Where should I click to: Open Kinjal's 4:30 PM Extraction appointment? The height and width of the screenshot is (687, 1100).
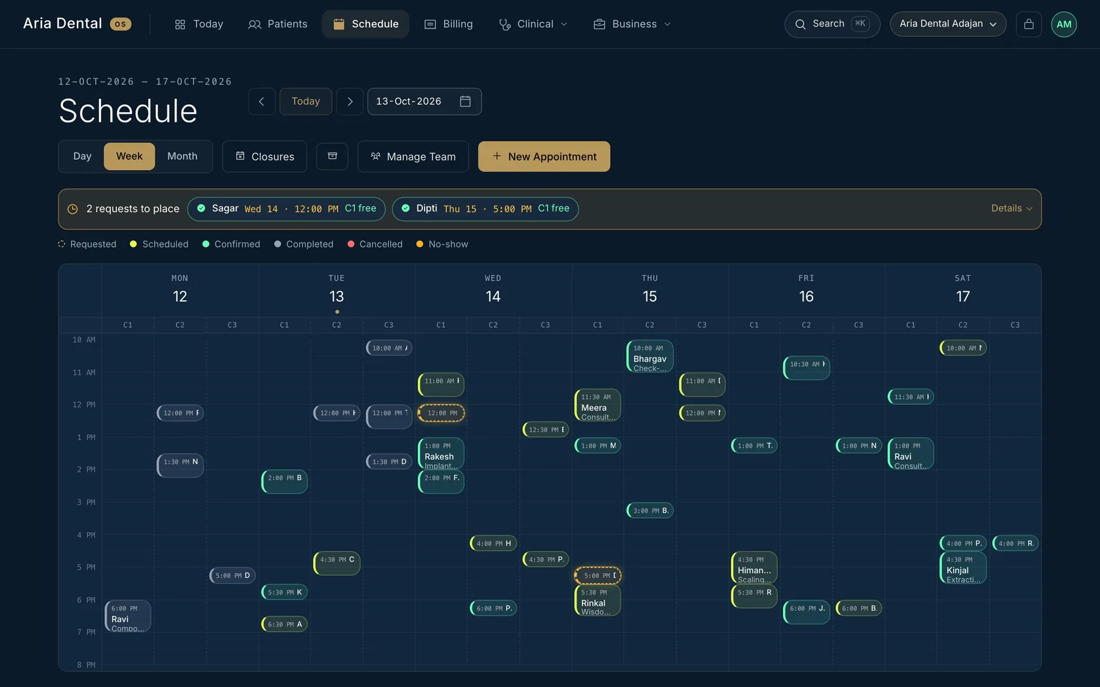963,568
